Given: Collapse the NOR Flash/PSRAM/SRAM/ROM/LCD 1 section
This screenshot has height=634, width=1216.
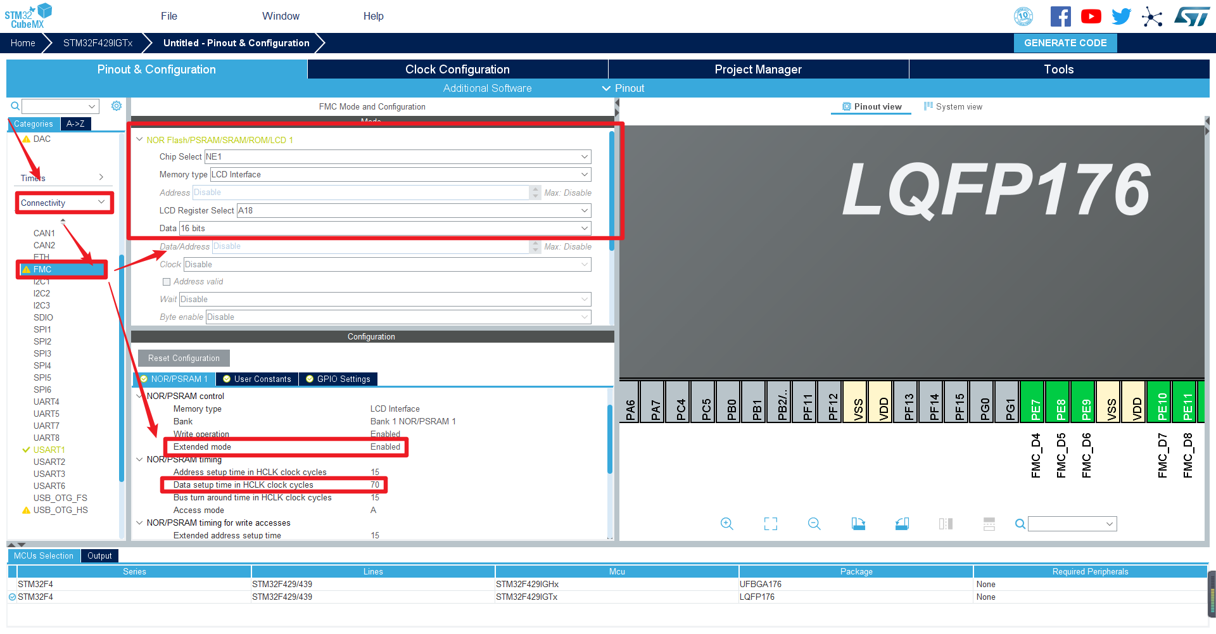Looking at the screenshot, I should coord(139,140).
